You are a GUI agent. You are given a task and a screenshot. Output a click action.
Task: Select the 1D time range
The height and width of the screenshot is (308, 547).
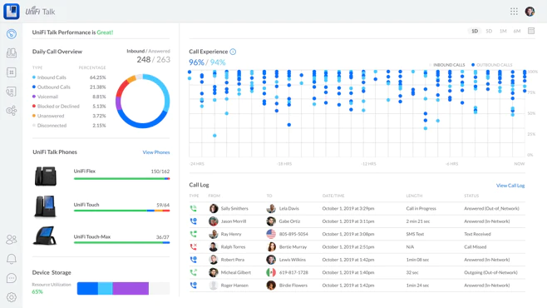(475, 31)
